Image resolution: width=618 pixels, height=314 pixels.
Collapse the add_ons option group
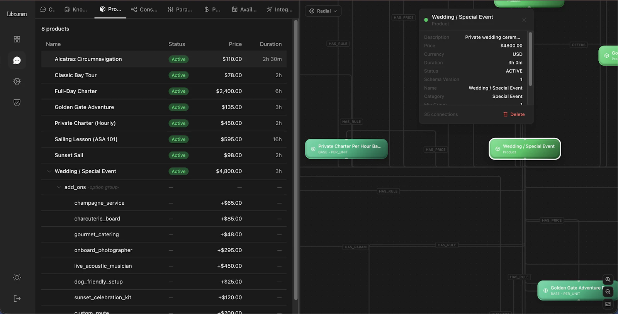point(59,187)
